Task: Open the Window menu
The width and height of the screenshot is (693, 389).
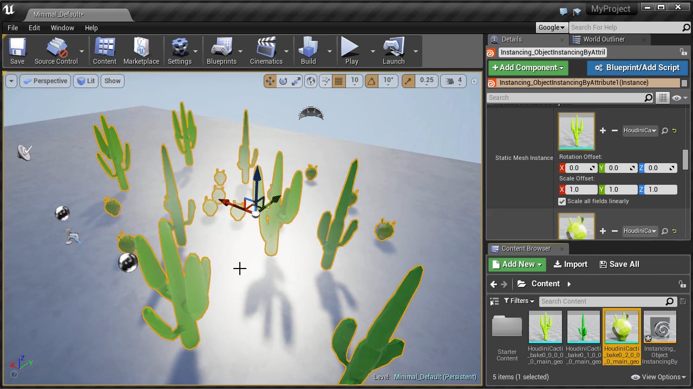Action: tap(62, 28)
